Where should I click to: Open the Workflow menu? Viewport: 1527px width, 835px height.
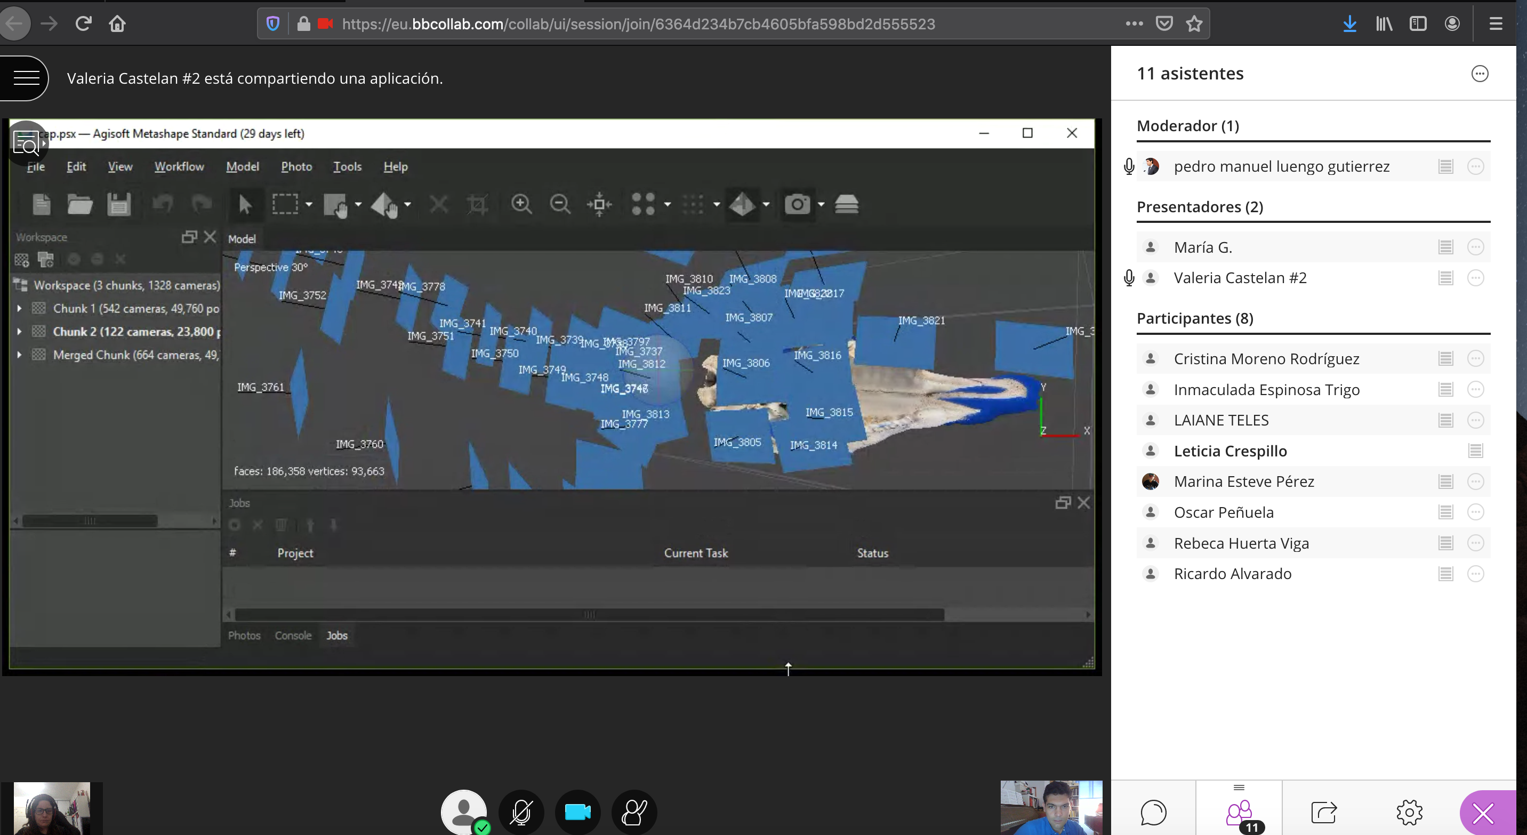179,166
